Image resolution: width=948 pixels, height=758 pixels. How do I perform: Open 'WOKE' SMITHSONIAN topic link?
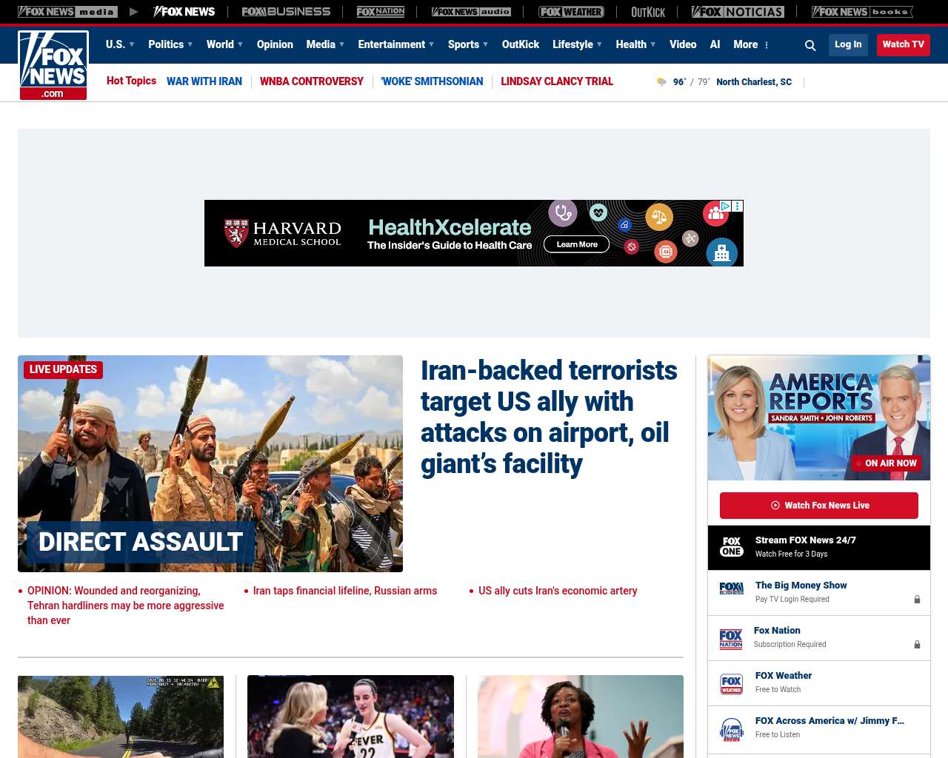[x=432, y=81]
